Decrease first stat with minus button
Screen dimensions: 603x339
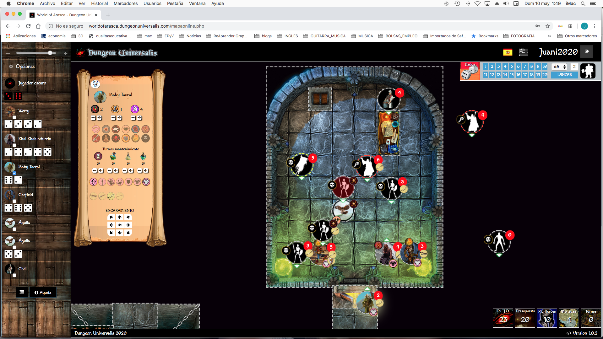[93, 118]
